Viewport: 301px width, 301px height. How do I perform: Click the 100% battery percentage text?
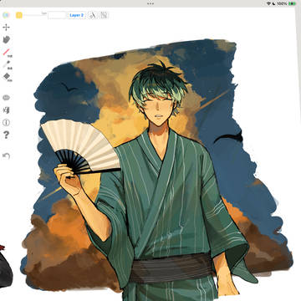point(282,3)
